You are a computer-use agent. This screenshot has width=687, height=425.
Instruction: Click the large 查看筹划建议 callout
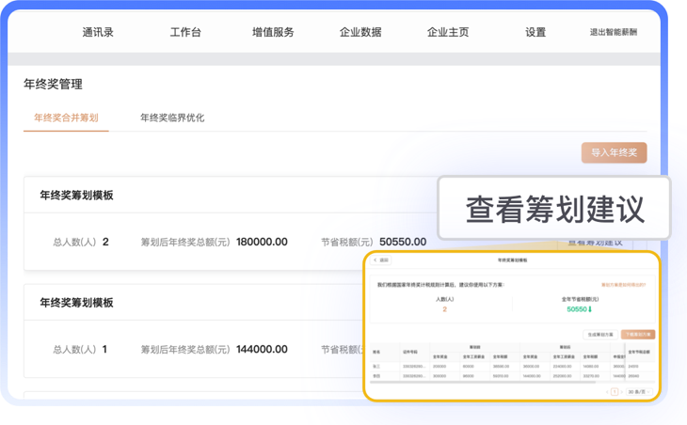(x=555, y=210)
